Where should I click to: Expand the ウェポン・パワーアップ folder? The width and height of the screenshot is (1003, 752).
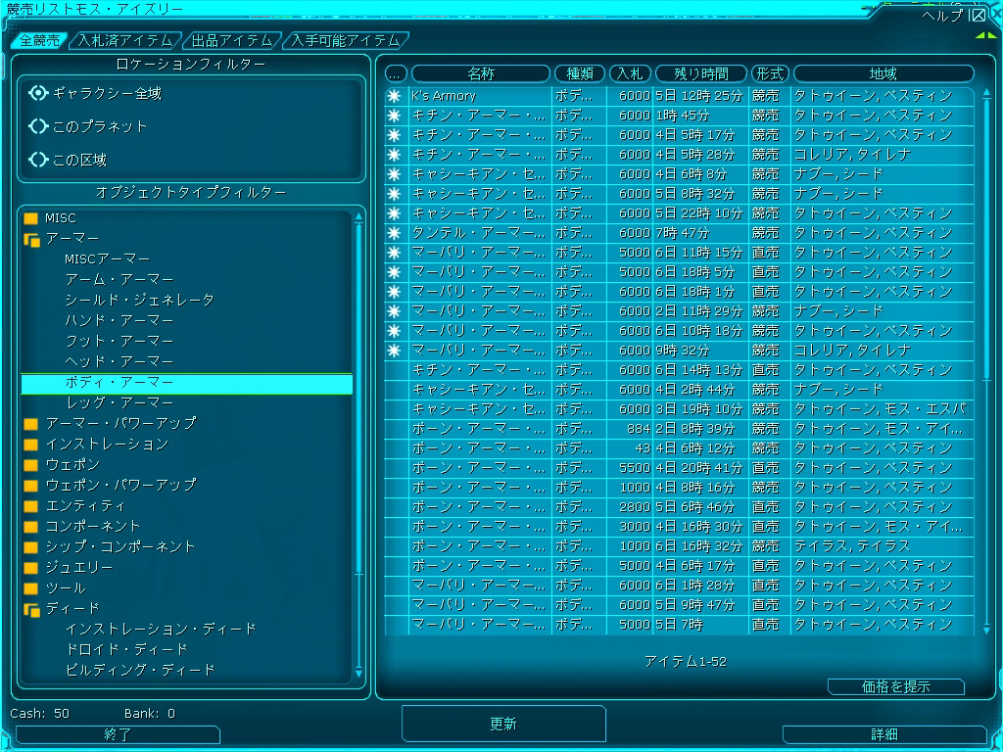[x=30, y=486]
